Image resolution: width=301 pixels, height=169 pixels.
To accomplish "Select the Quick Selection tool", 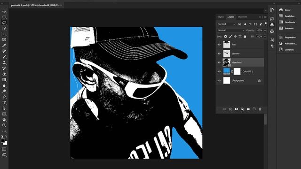I will (x=4, y=28).
